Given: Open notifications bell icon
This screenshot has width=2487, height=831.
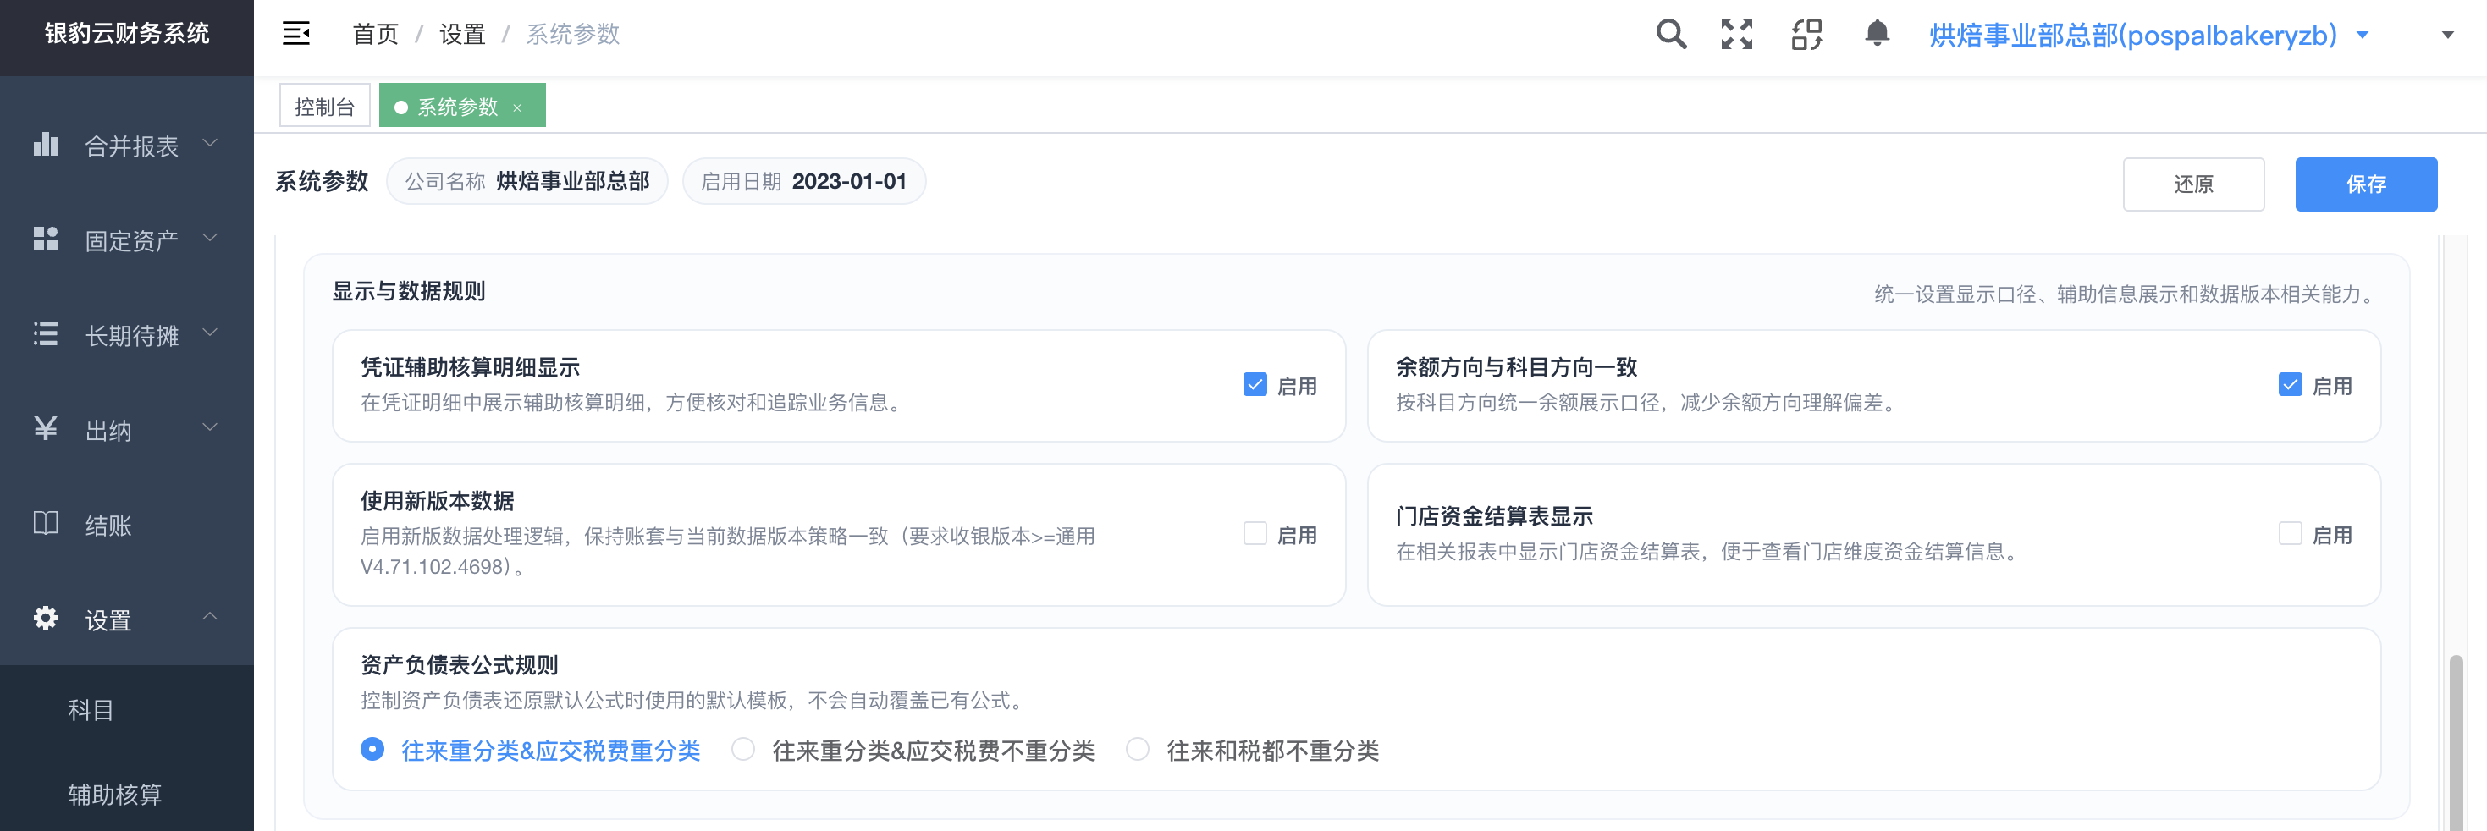Looking at the screenshot, I should pos(1877,33).
